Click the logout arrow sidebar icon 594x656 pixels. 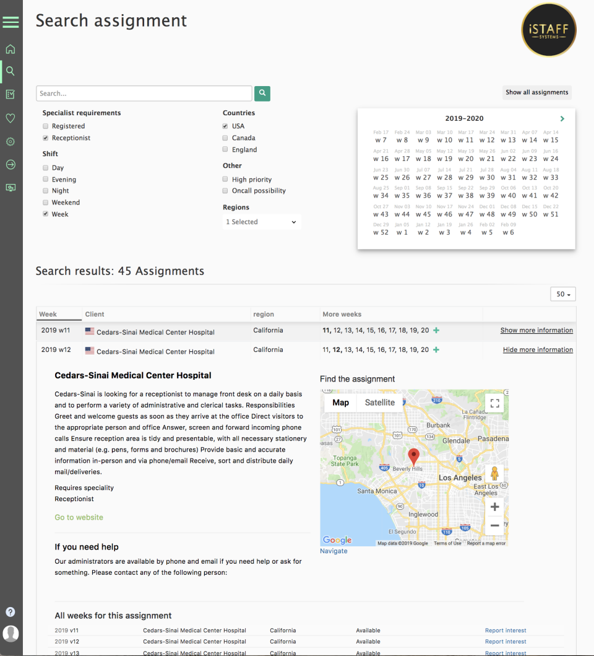11,164
